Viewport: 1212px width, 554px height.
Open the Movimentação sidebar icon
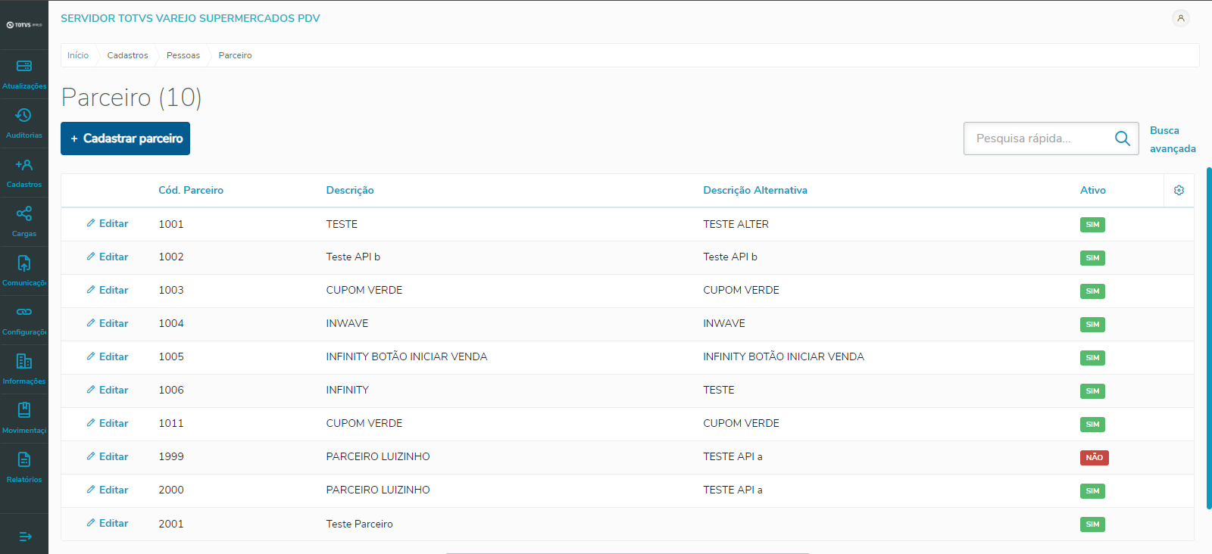click(23, 411)
